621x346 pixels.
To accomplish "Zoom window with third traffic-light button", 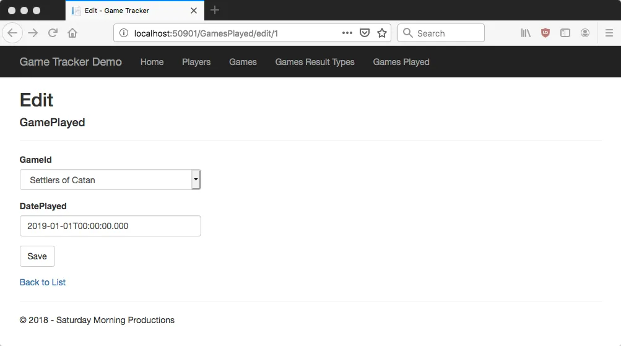I will coord(37,11).
